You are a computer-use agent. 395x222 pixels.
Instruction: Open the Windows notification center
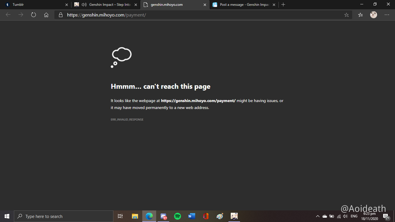[x=386, y=216]
